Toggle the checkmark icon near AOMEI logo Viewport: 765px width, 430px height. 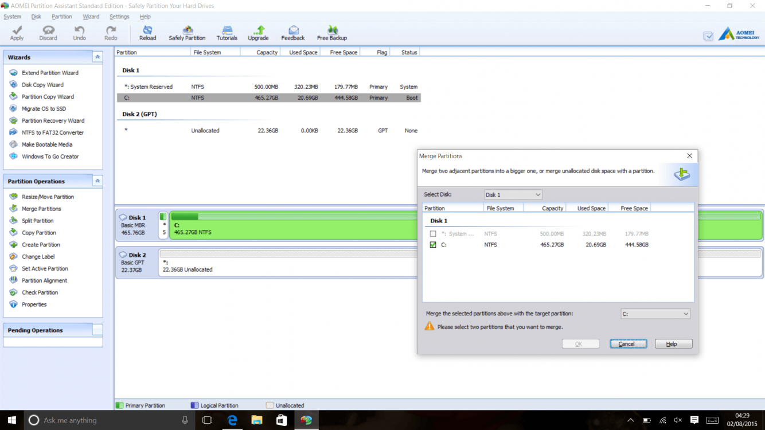pos(708,36)
